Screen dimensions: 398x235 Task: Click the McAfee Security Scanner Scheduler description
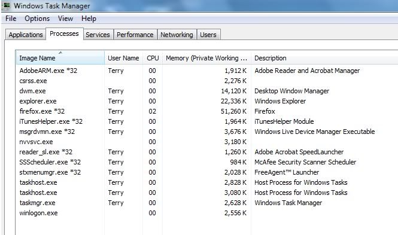[x=305, y=162]
